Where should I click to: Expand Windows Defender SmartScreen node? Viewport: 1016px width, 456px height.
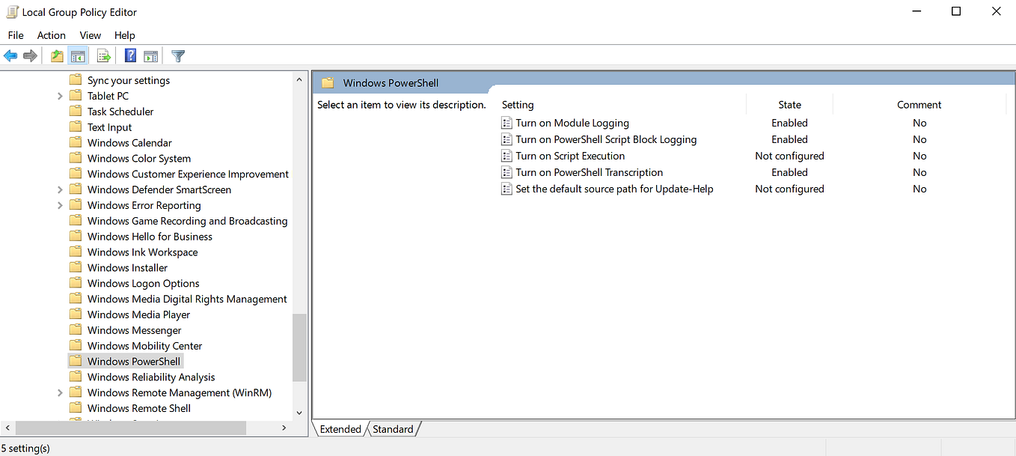pyautogui.click(x=60, y=189)
